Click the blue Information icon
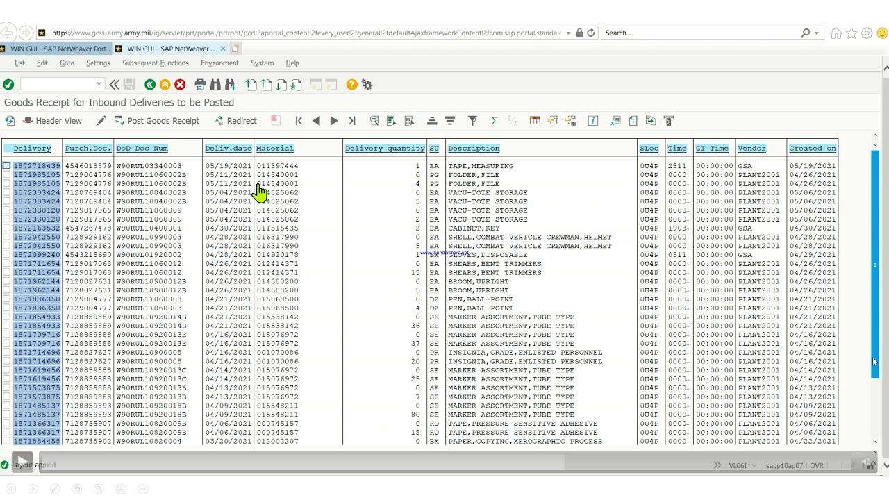The height and width of the screenshot is (500, 889). [593, 121]
